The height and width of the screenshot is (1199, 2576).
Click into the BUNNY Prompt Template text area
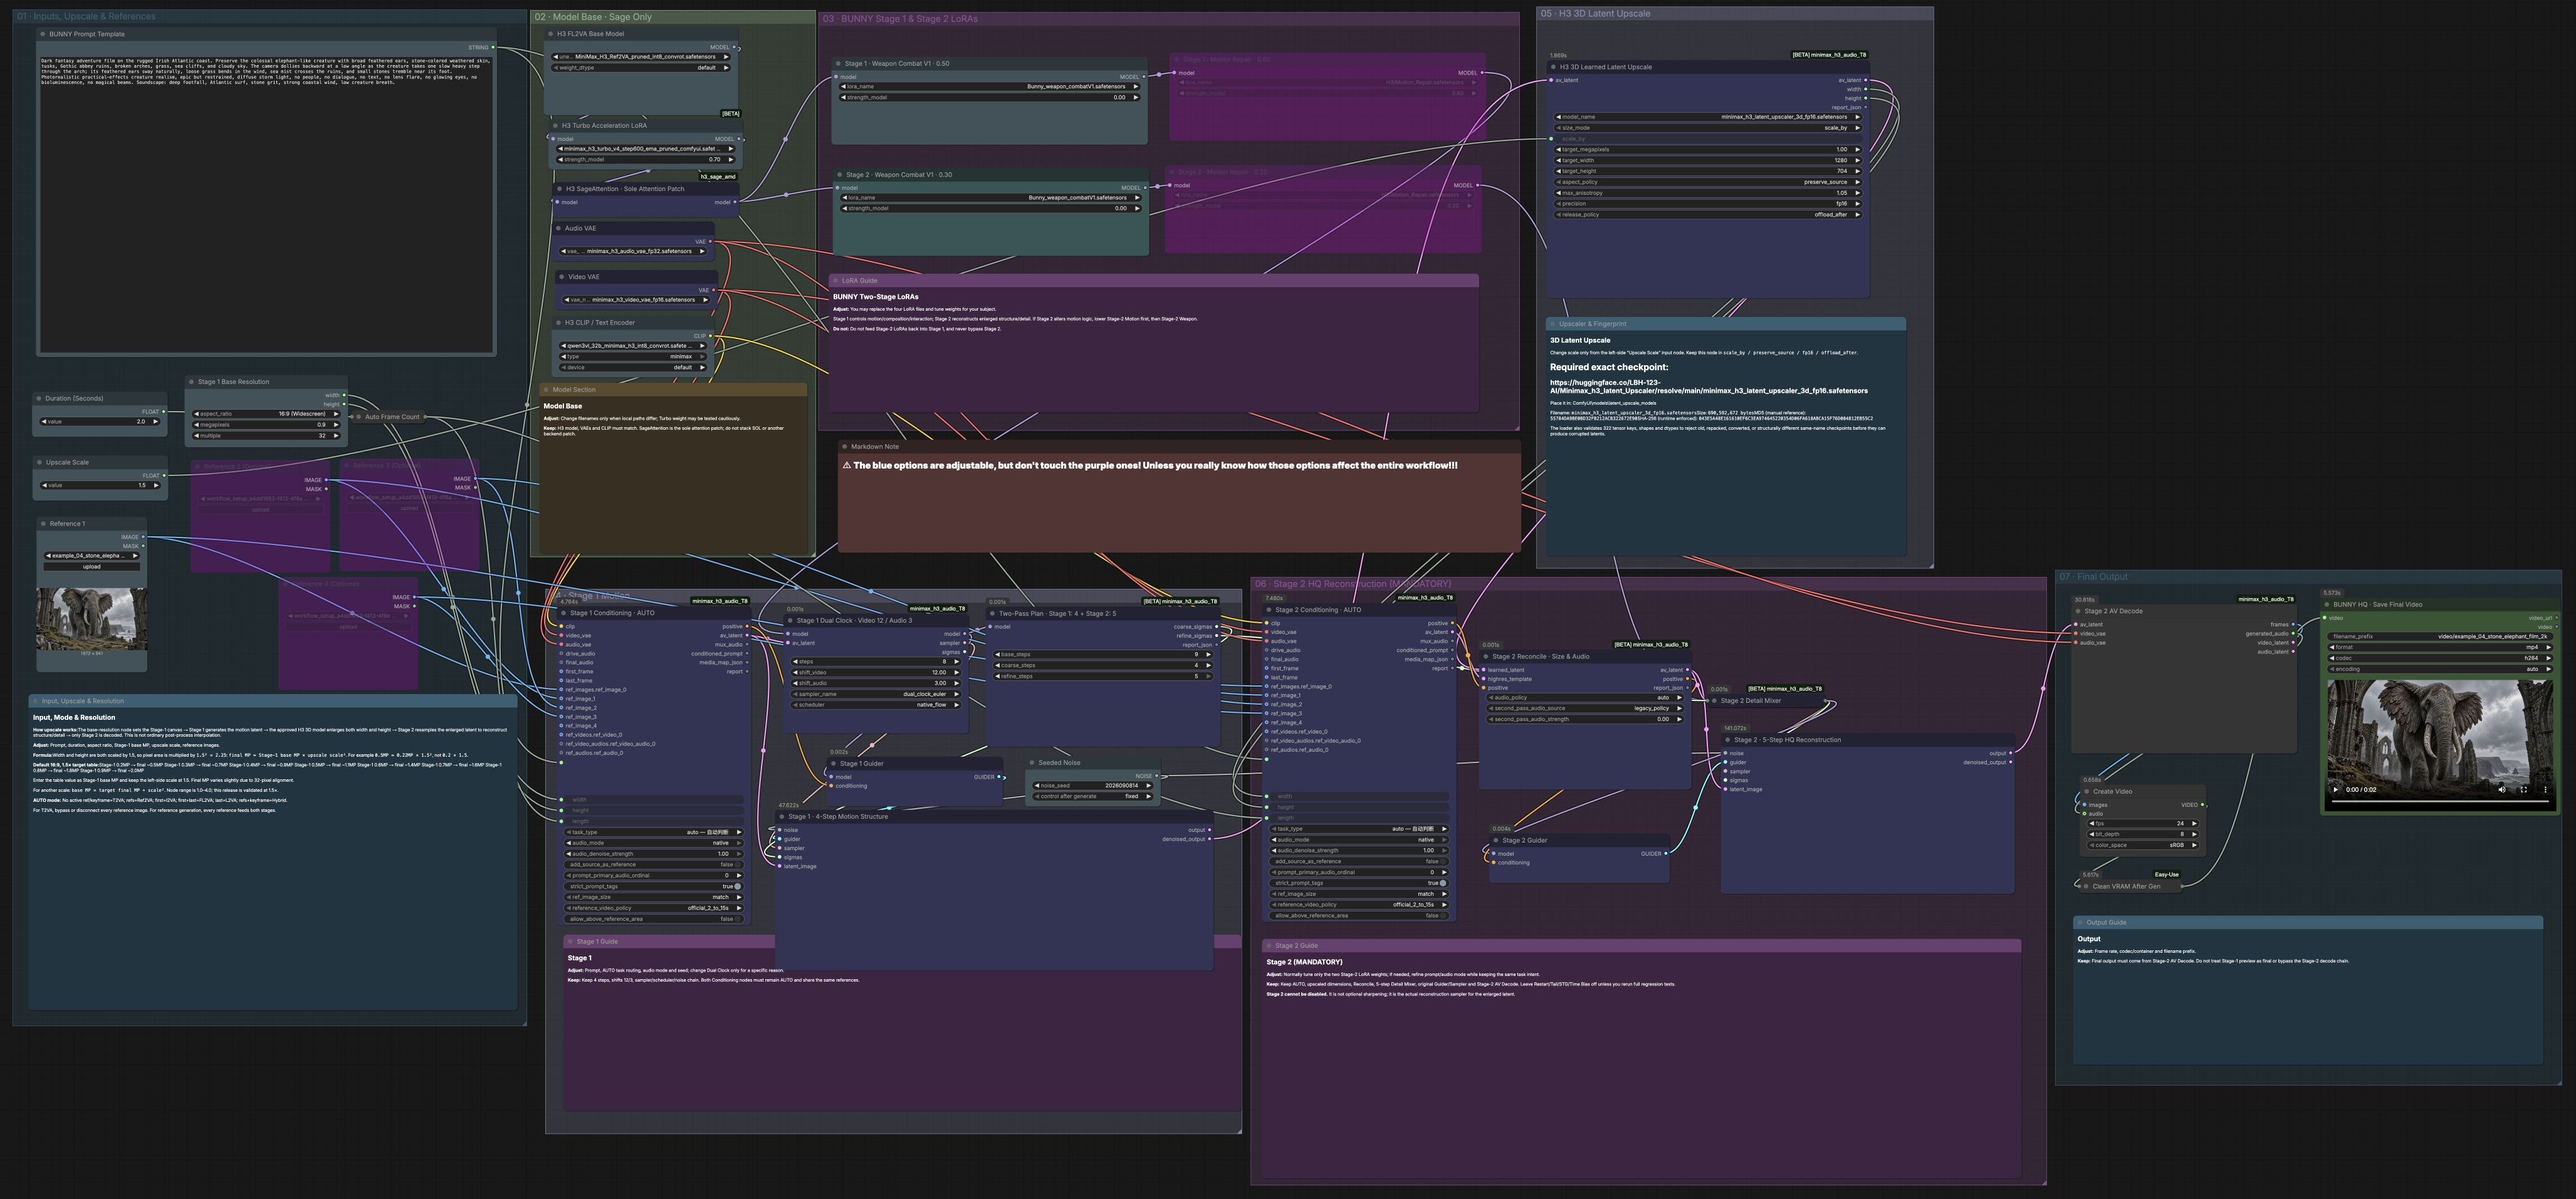(266, 205)
